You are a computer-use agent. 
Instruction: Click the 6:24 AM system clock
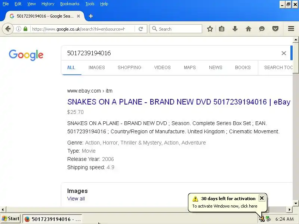pos(284,219)
